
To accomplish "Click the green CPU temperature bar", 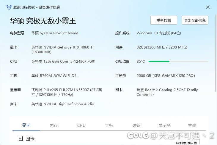I will coord(159,62).
